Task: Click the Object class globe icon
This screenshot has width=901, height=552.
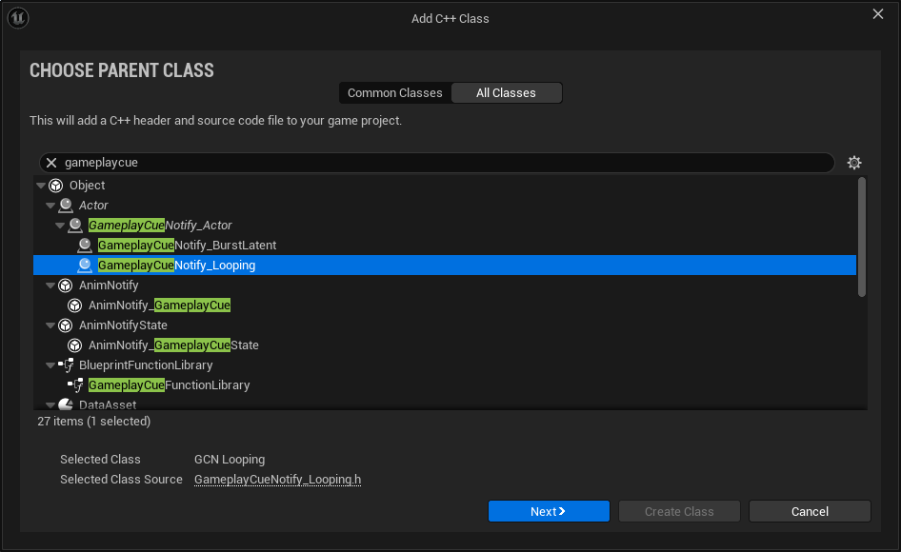Action: click(55, 185)
